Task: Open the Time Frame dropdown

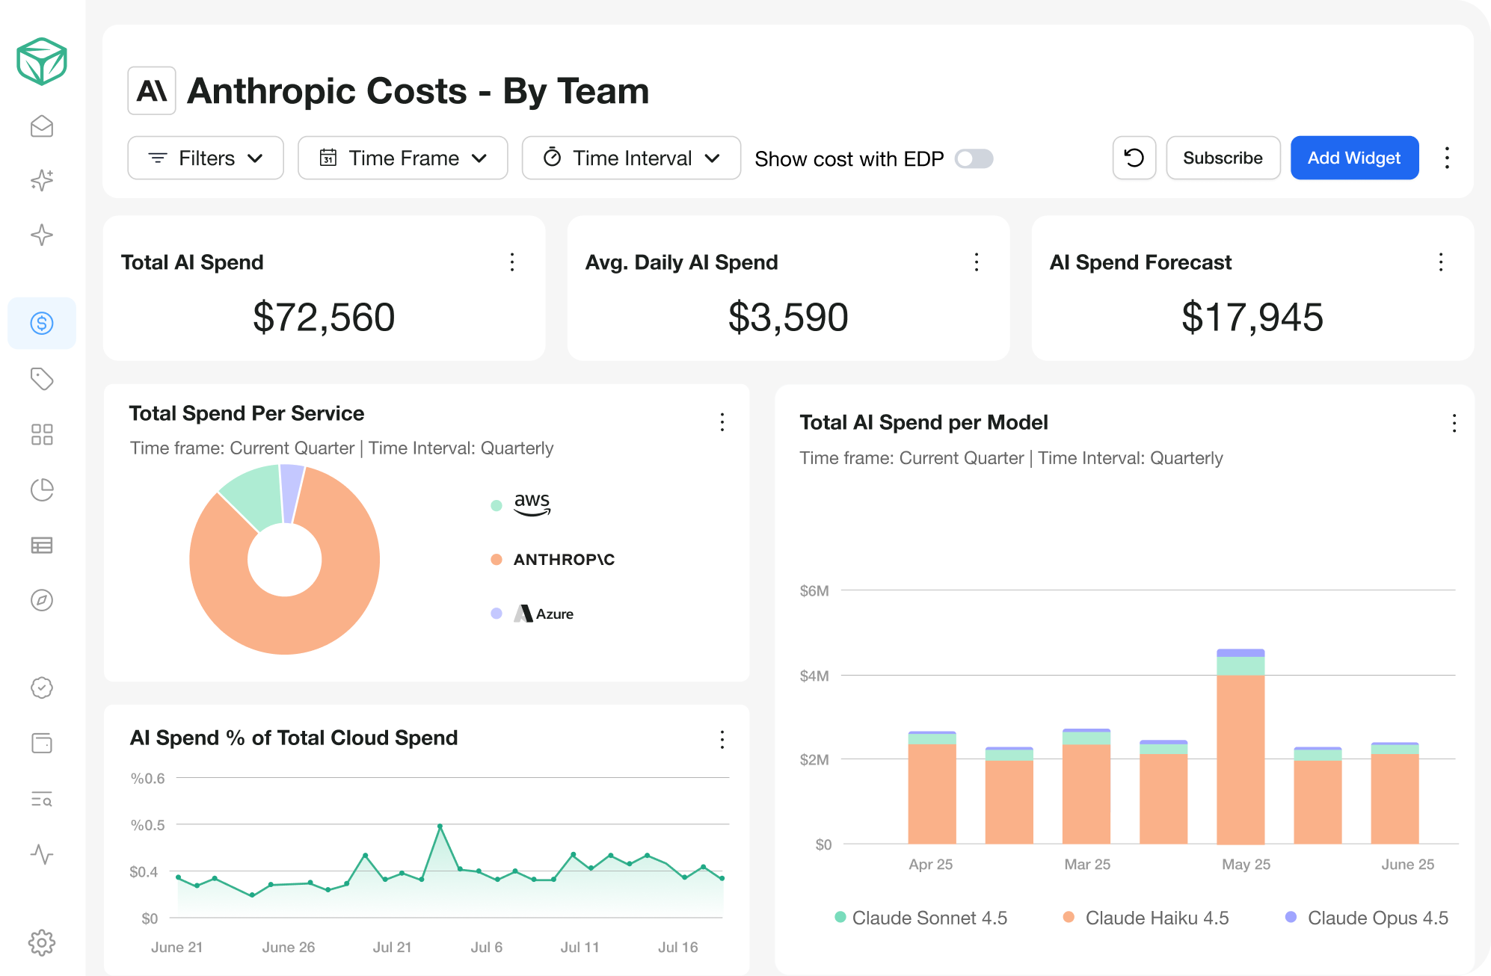Action: pos(403,158)
